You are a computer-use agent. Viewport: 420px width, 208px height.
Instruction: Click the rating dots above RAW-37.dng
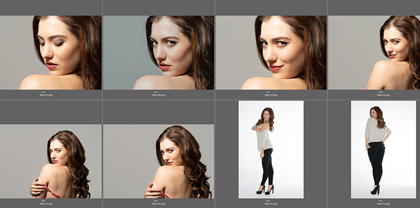click(43, 92)
